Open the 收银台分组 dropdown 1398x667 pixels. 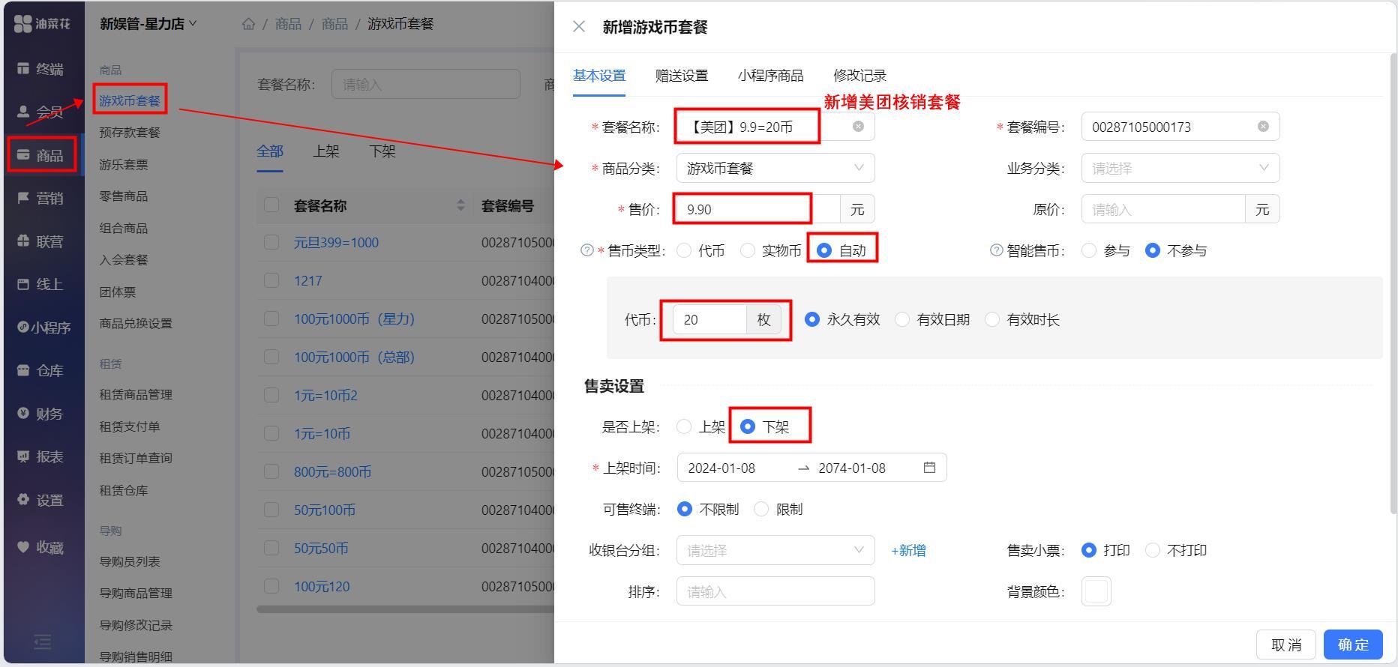point(775,550)
